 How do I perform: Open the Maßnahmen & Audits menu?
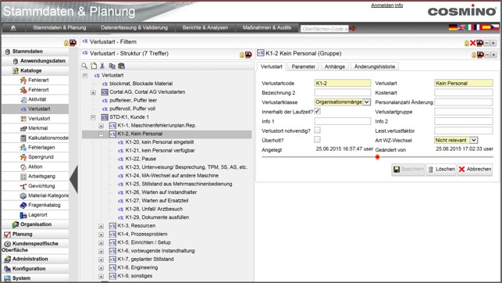click(267, 28)
